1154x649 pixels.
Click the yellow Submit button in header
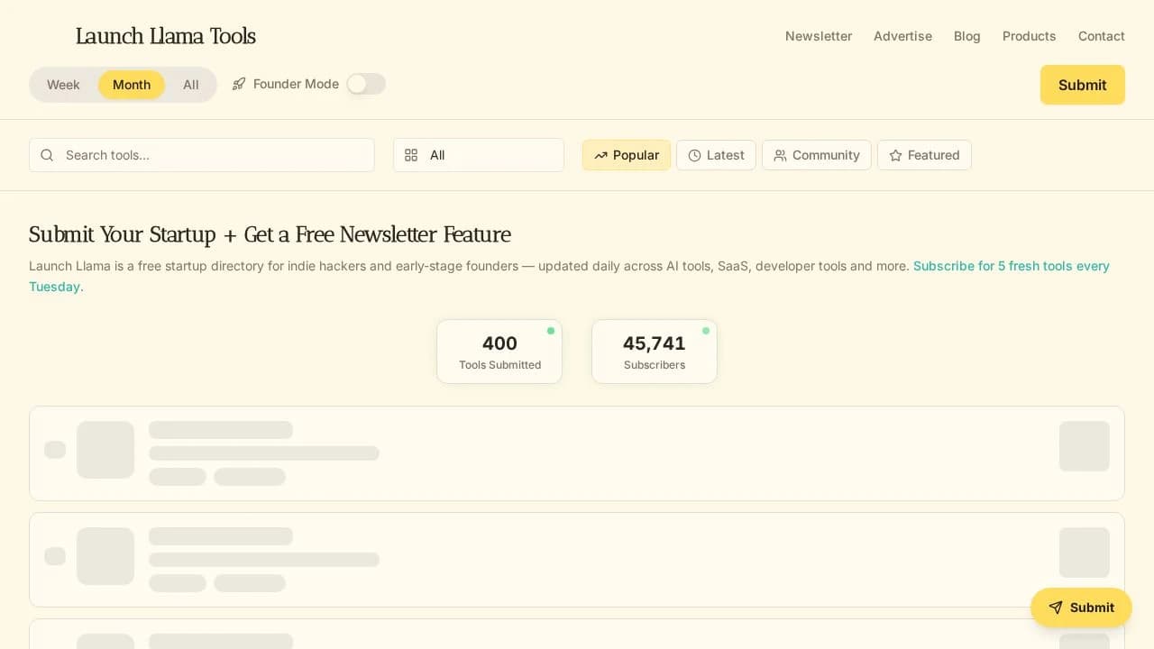tap(1082, 85)
